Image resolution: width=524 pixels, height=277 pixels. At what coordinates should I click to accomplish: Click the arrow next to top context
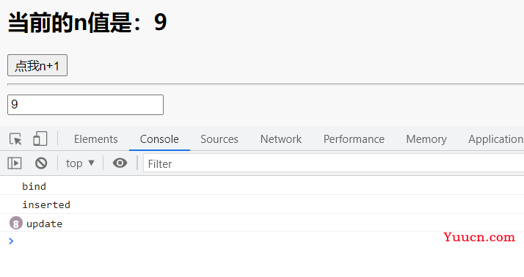[91, 163]
